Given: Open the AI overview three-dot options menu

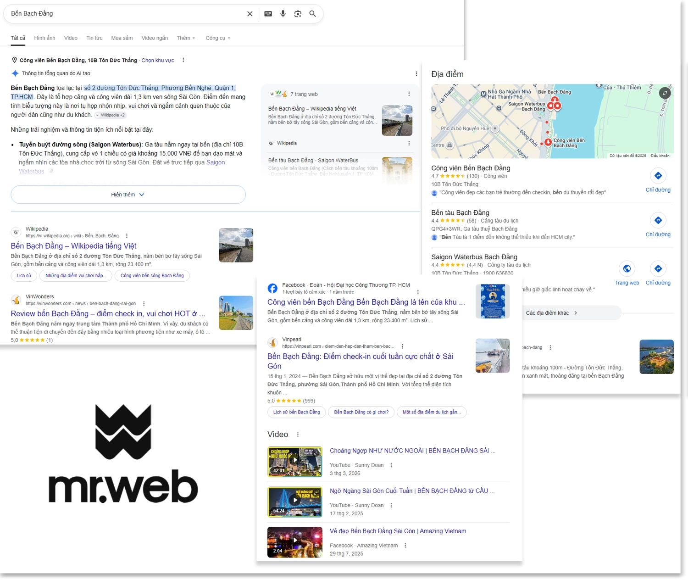Looking at the screenshot, I should pos(416,73).
